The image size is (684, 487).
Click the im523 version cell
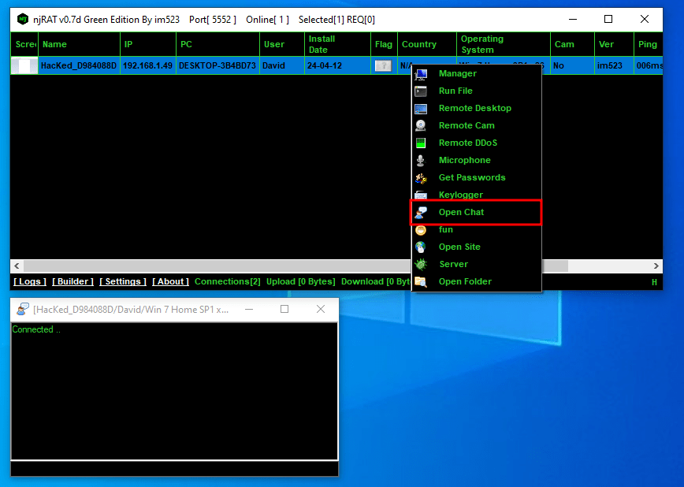coord(614,65)
